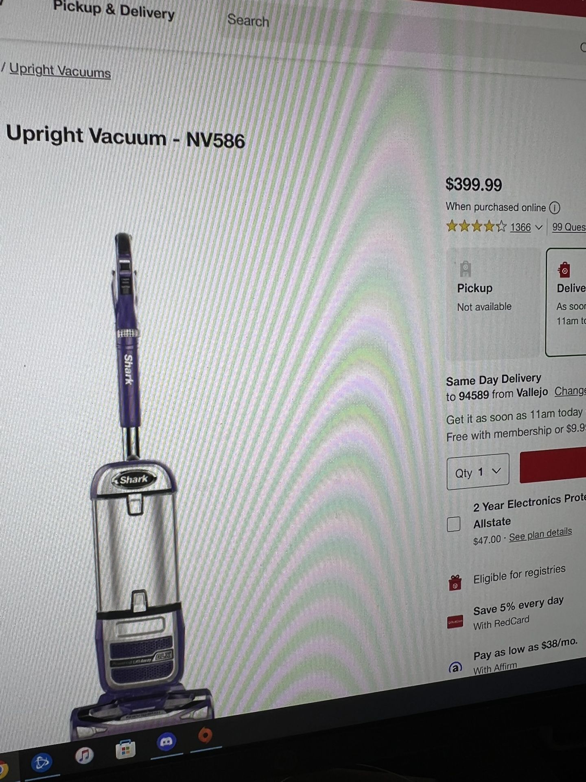Click the RedCard icon
The width and height of the screenshot is (586, 782).
455,622
